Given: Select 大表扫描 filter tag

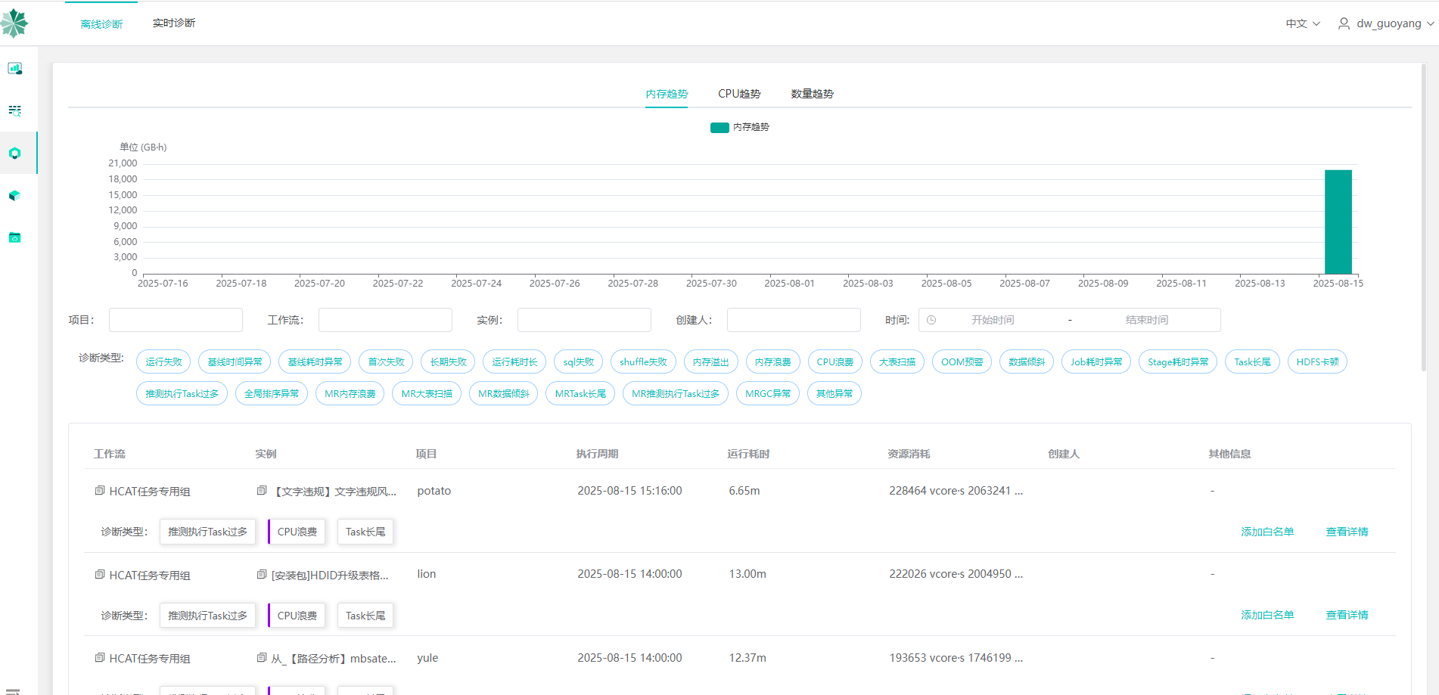Looking at the screenshot, I should click(x=897, y=361).
